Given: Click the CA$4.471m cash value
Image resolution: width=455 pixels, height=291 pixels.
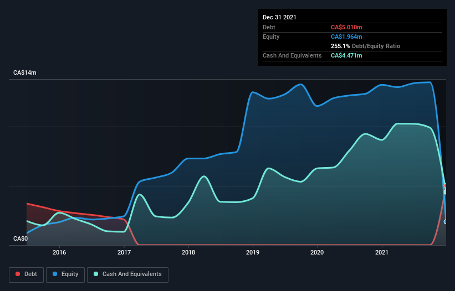Looking at the screenshot, I should click(x=346, y=55).
